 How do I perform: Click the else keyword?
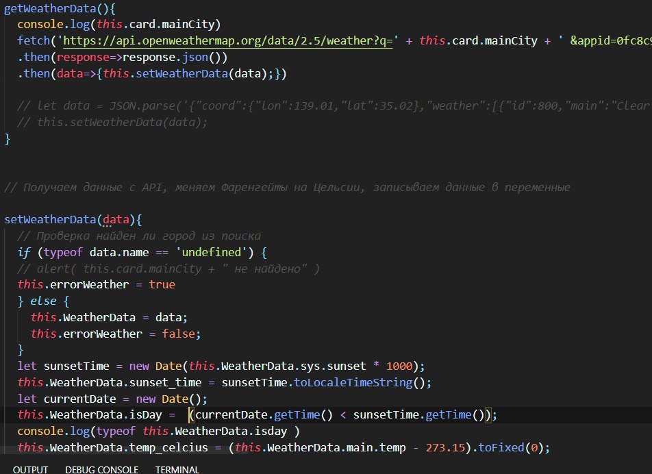click(x=43, y=301)
